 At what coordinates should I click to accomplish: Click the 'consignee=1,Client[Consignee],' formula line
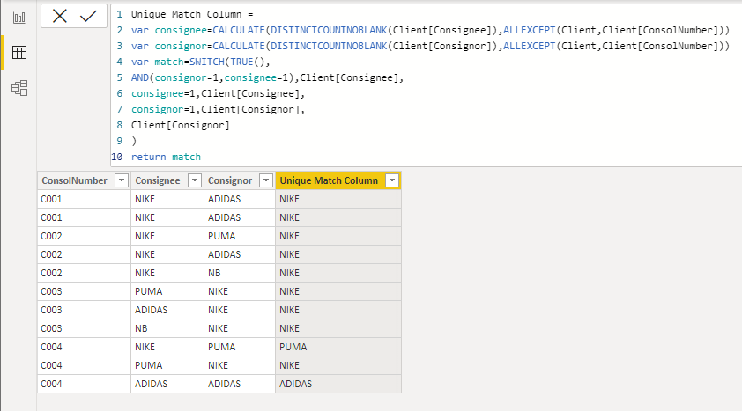coord(218,93)
